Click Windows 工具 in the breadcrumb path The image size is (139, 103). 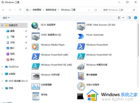68,10
